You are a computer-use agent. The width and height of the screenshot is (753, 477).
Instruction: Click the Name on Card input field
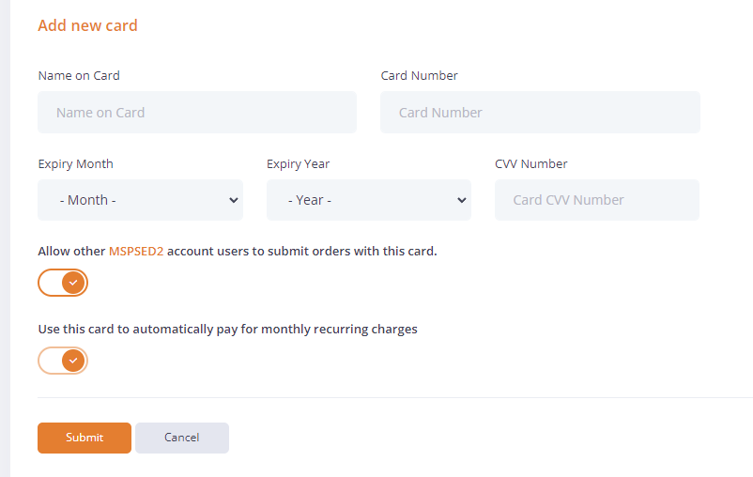(x=197, y=113)
